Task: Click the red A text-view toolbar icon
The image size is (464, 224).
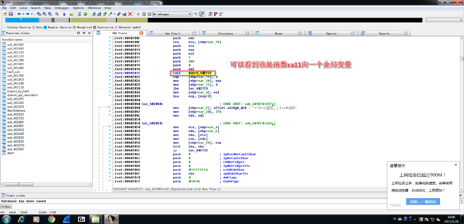Action: coord(79,14)
